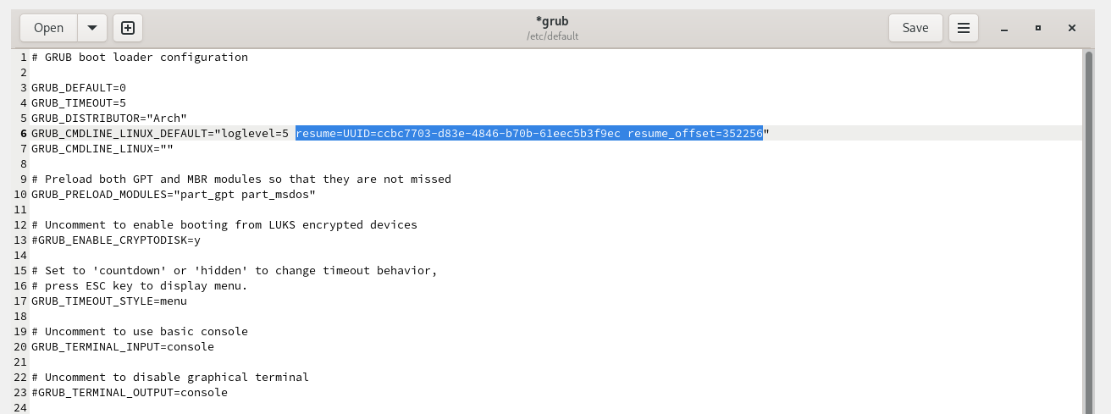
Task: Minimize the editor window
Action: tap(1004, 28)
